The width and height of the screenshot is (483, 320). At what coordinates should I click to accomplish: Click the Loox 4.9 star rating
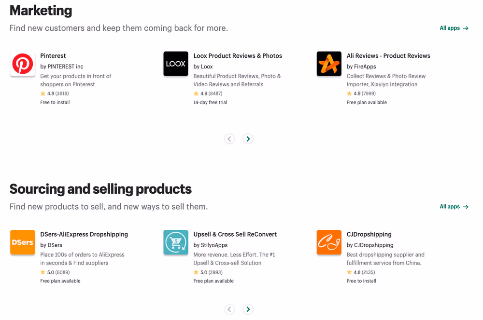[x=208, y=93]
